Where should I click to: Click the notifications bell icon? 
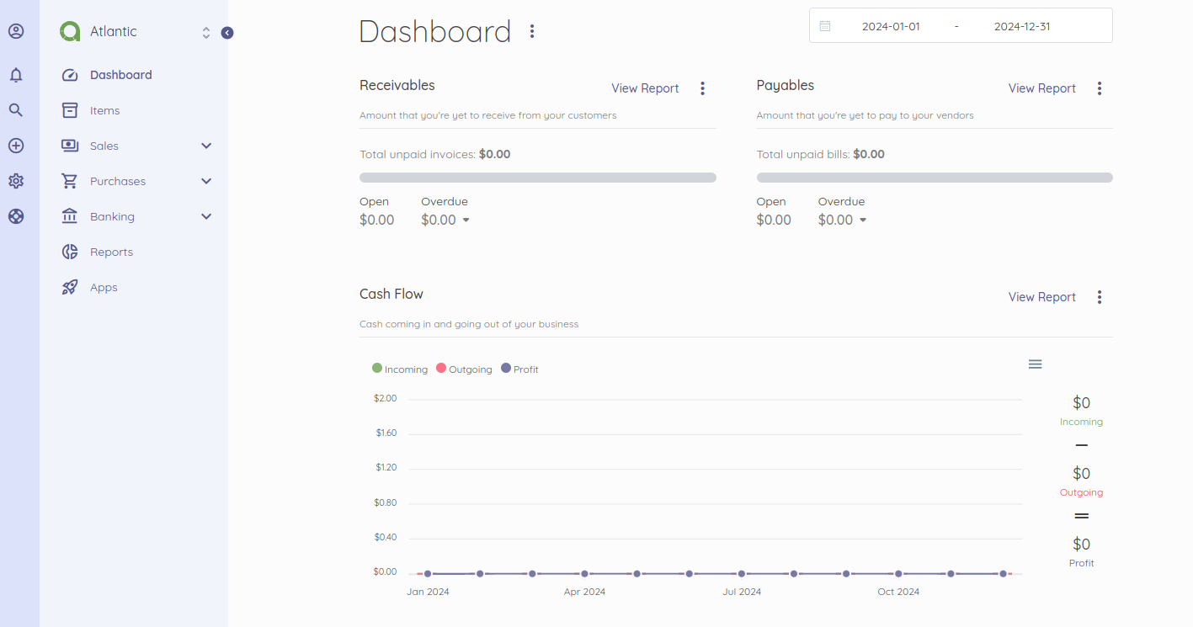pyautogui.click(x=16, y=75)
